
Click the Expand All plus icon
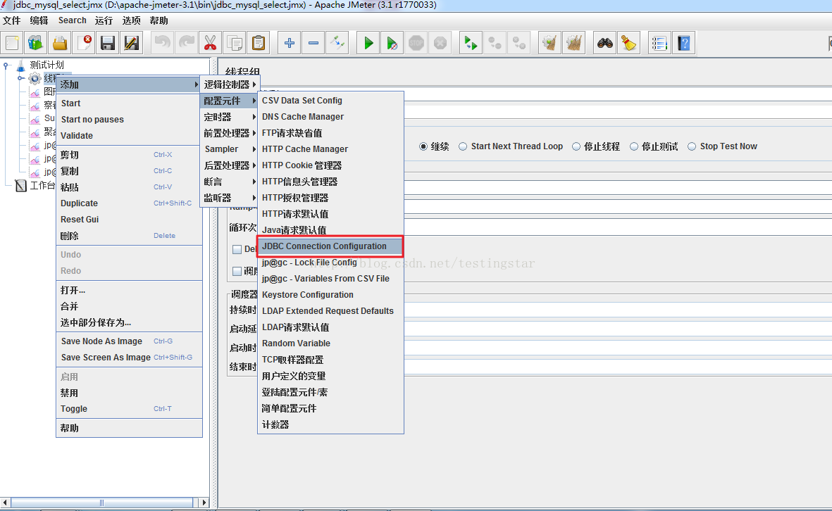(x=289, y=43)
